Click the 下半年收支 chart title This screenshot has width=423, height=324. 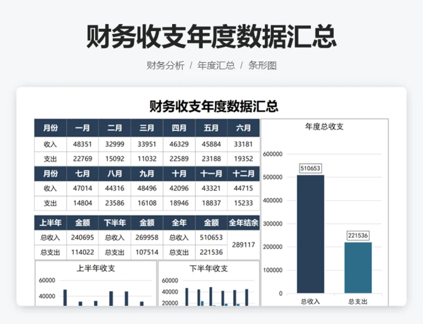[208, 269]
